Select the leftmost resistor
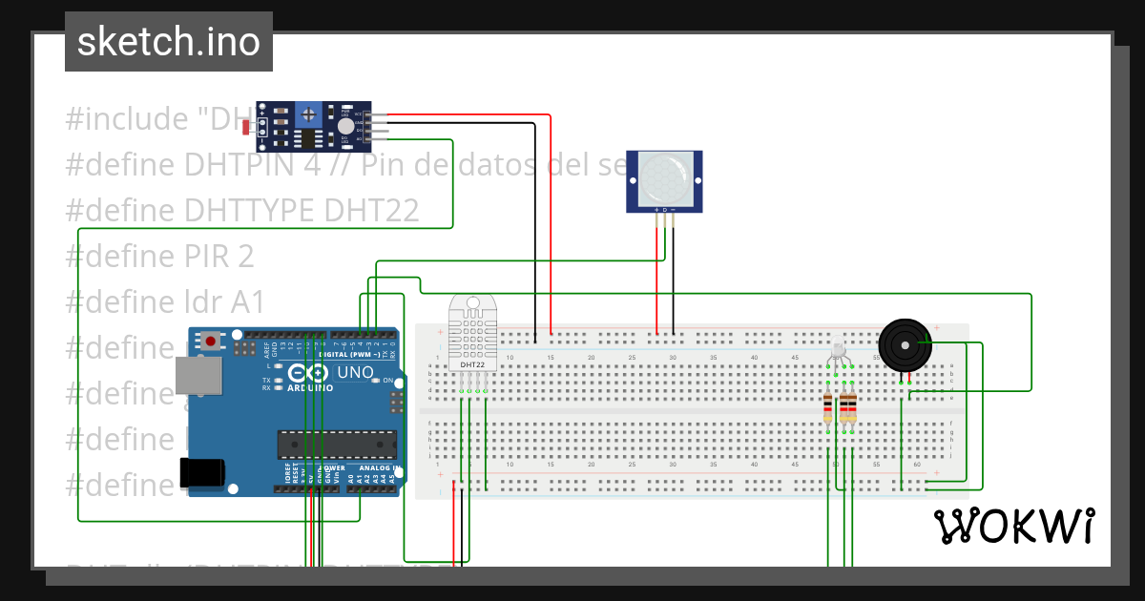The height and width of the screenshot is (601, 1145). click(828, 408)
